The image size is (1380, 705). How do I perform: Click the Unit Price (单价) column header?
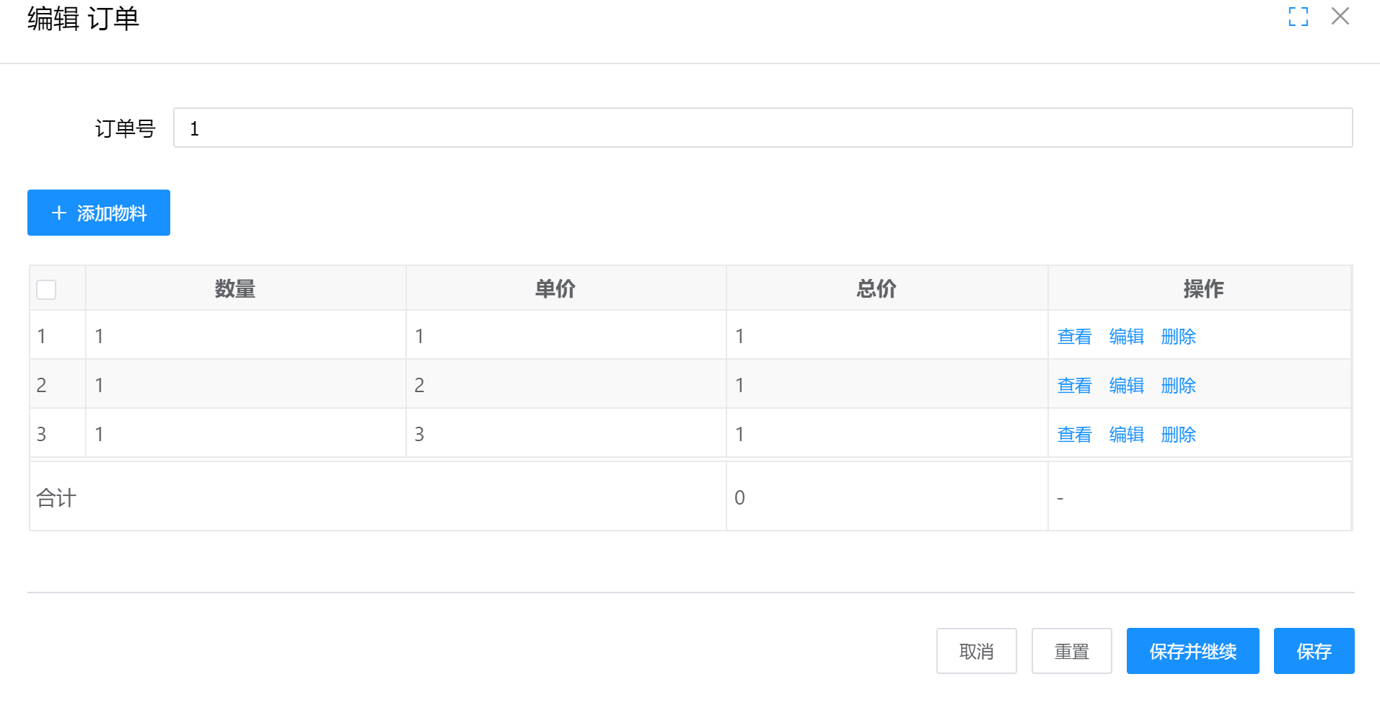pyautogui.click(x=555, y=289)
